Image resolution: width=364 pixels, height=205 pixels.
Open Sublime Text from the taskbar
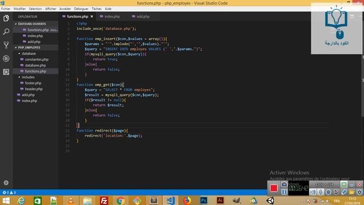154,200
